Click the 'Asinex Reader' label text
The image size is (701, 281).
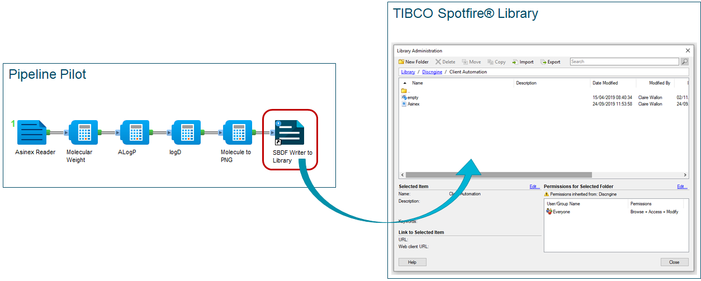pyautogui.click(x=35, y=152)
